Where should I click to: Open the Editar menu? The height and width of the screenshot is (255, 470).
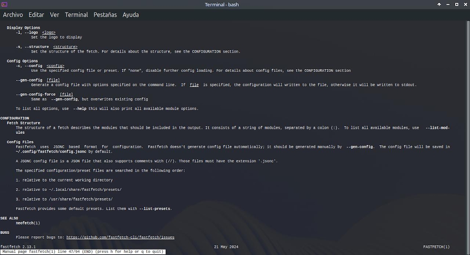click(36, 15)
